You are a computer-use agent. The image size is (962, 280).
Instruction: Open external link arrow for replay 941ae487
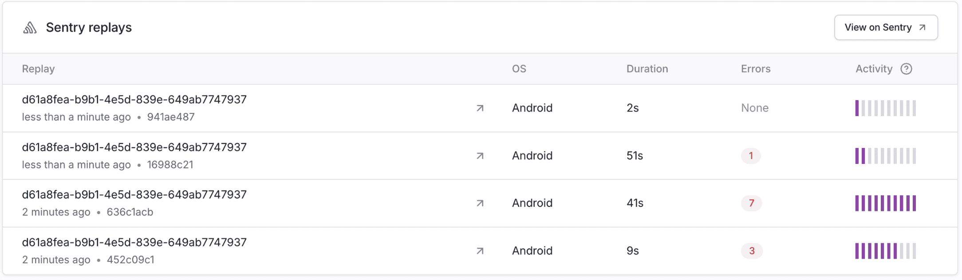pyautogui.click(x=480, y=108)
